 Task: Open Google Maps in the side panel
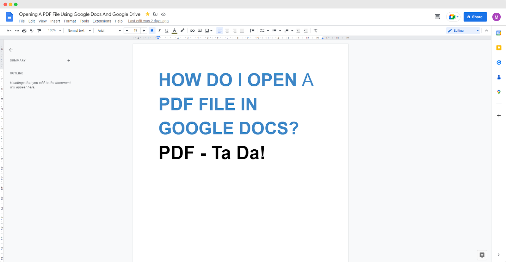click(499, 92)
